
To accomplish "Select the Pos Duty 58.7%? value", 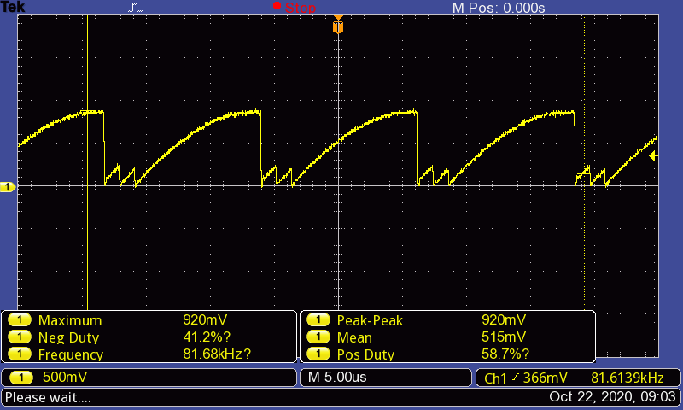I will click(x=505, y=354).
